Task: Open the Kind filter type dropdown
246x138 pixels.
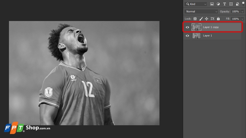Action: (x=196, y=4)
